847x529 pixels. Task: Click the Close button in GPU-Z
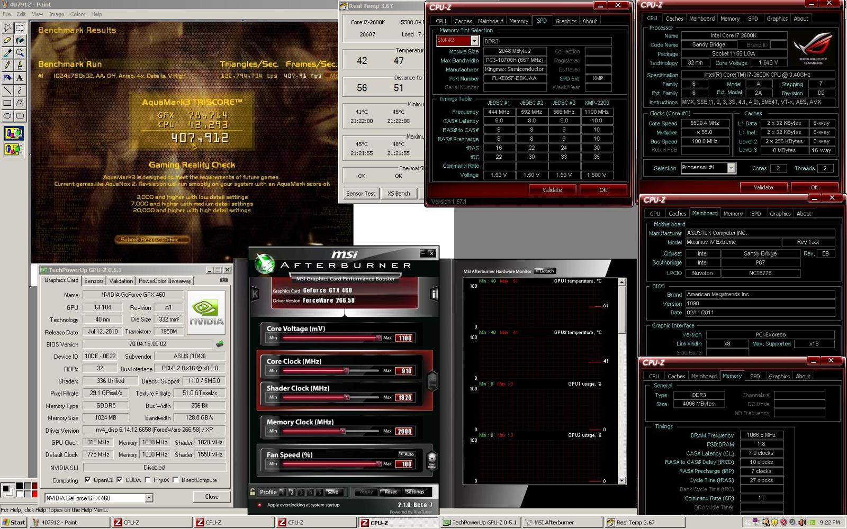point(212,497)
